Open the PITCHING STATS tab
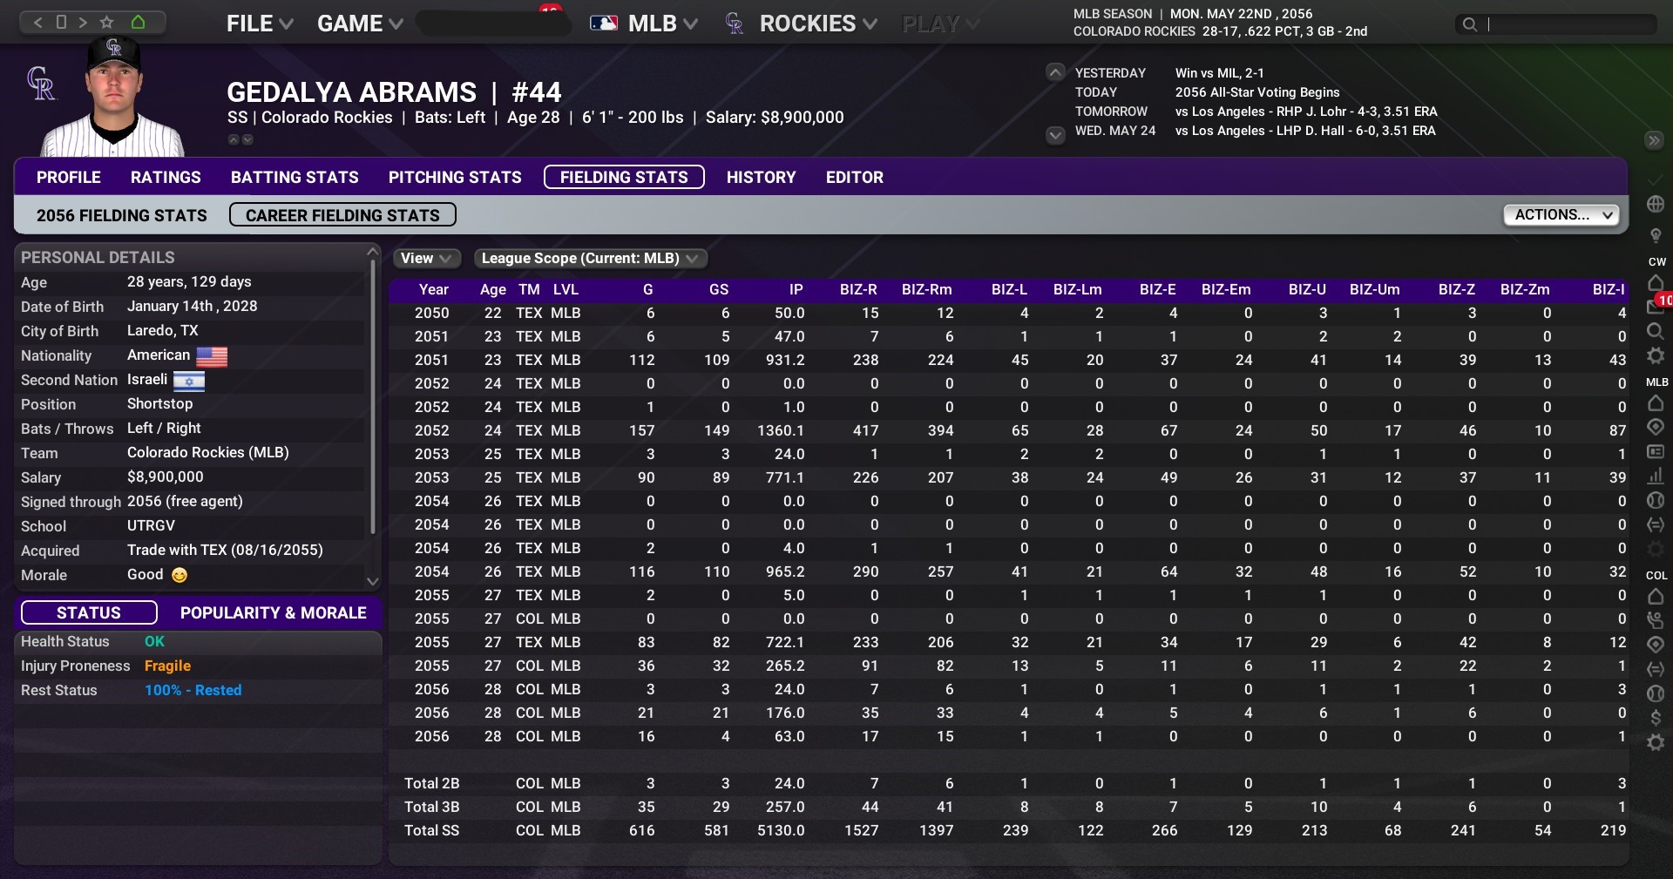 coord(455,178)
